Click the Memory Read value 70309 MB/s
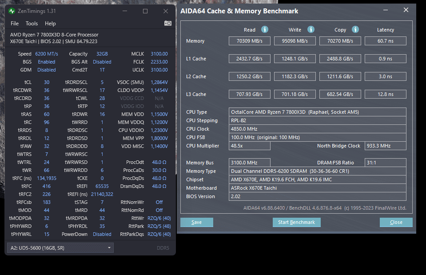The height and width of the screenshot is (275, 426). point(249,41)
